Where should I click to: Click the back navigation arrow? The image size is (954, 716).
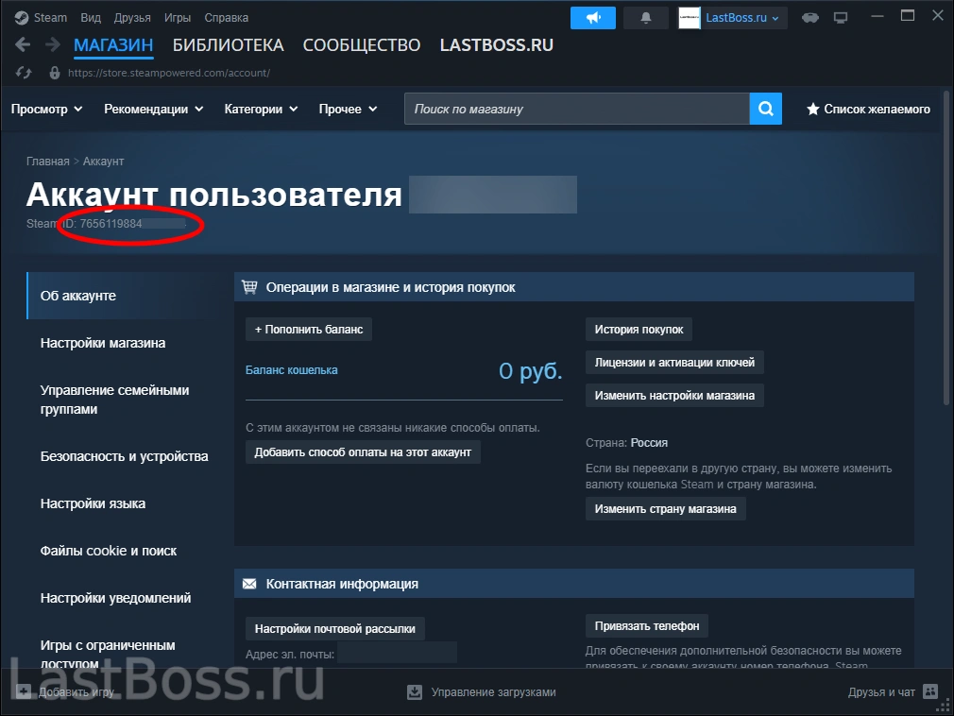[24, 45]
